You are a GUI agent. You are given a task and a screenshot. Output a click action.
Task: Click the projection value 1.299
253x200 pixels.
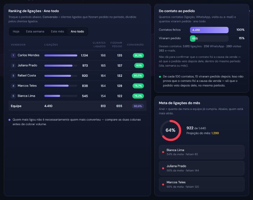[x=215, y=133]
